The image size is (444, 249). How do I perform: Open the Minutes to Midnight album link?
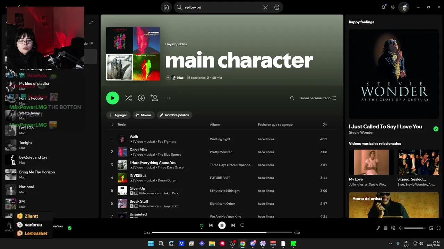point(225,191)
